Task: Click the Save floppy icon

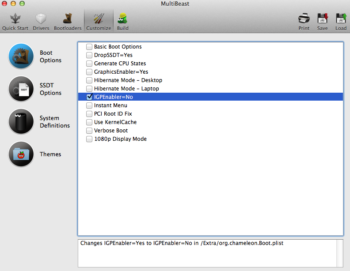Action: [322, 18]
